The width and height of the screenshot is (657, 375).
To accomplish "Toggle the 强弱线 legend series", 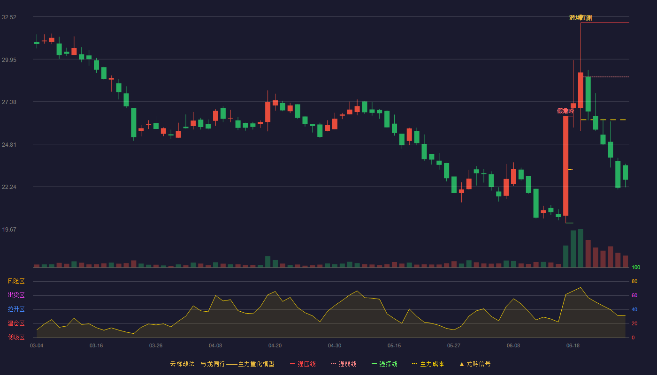I will tap(344, 364).
